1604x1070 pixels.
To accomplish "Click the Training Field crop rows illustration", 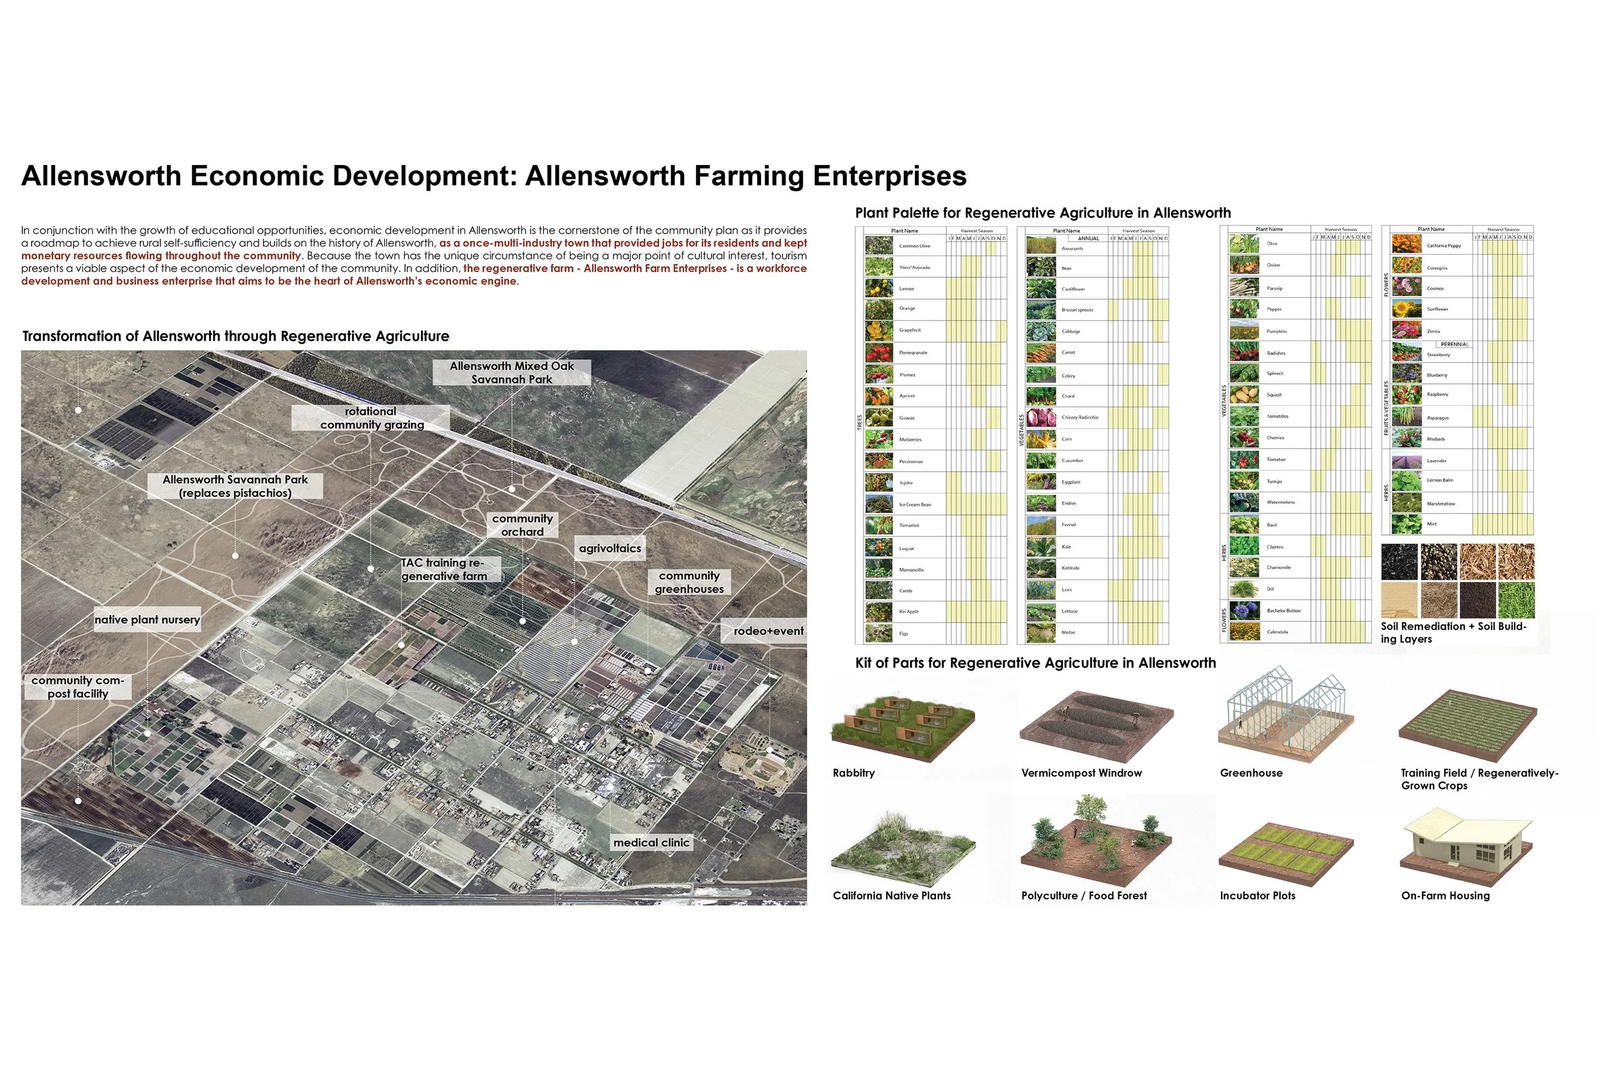I will [1467, 725].
